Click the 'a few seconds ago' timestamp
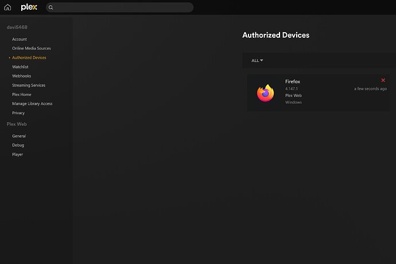 pos(370,89)
